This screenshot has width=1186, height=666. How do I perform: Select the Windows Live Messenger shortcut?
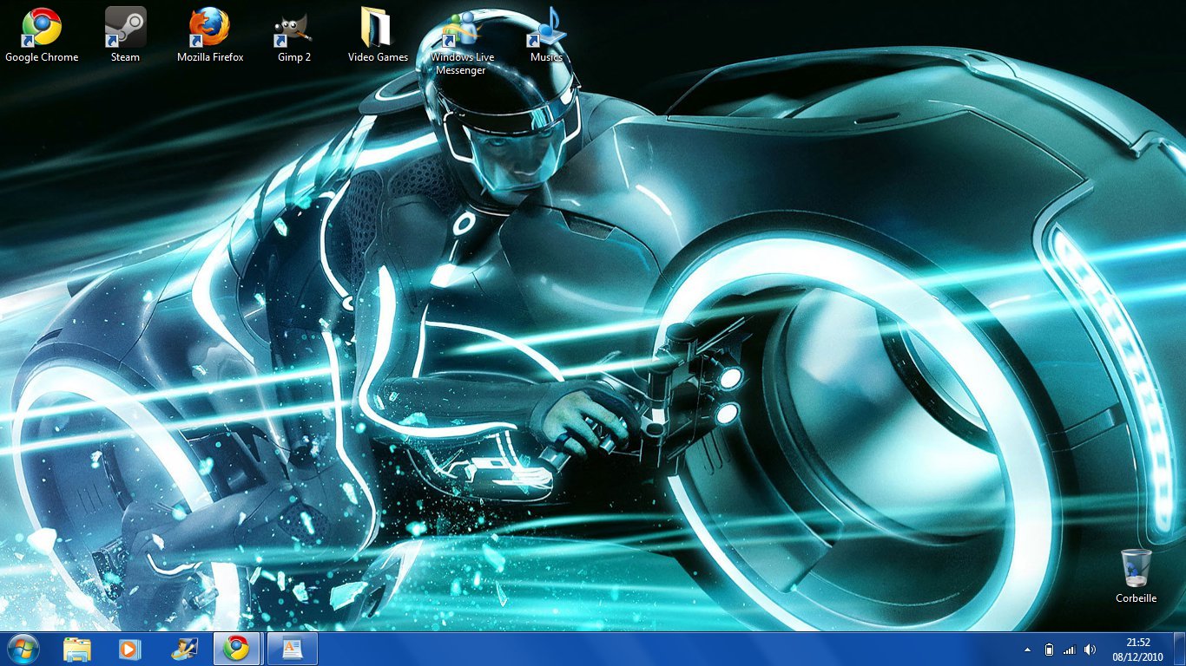(462, 42)
